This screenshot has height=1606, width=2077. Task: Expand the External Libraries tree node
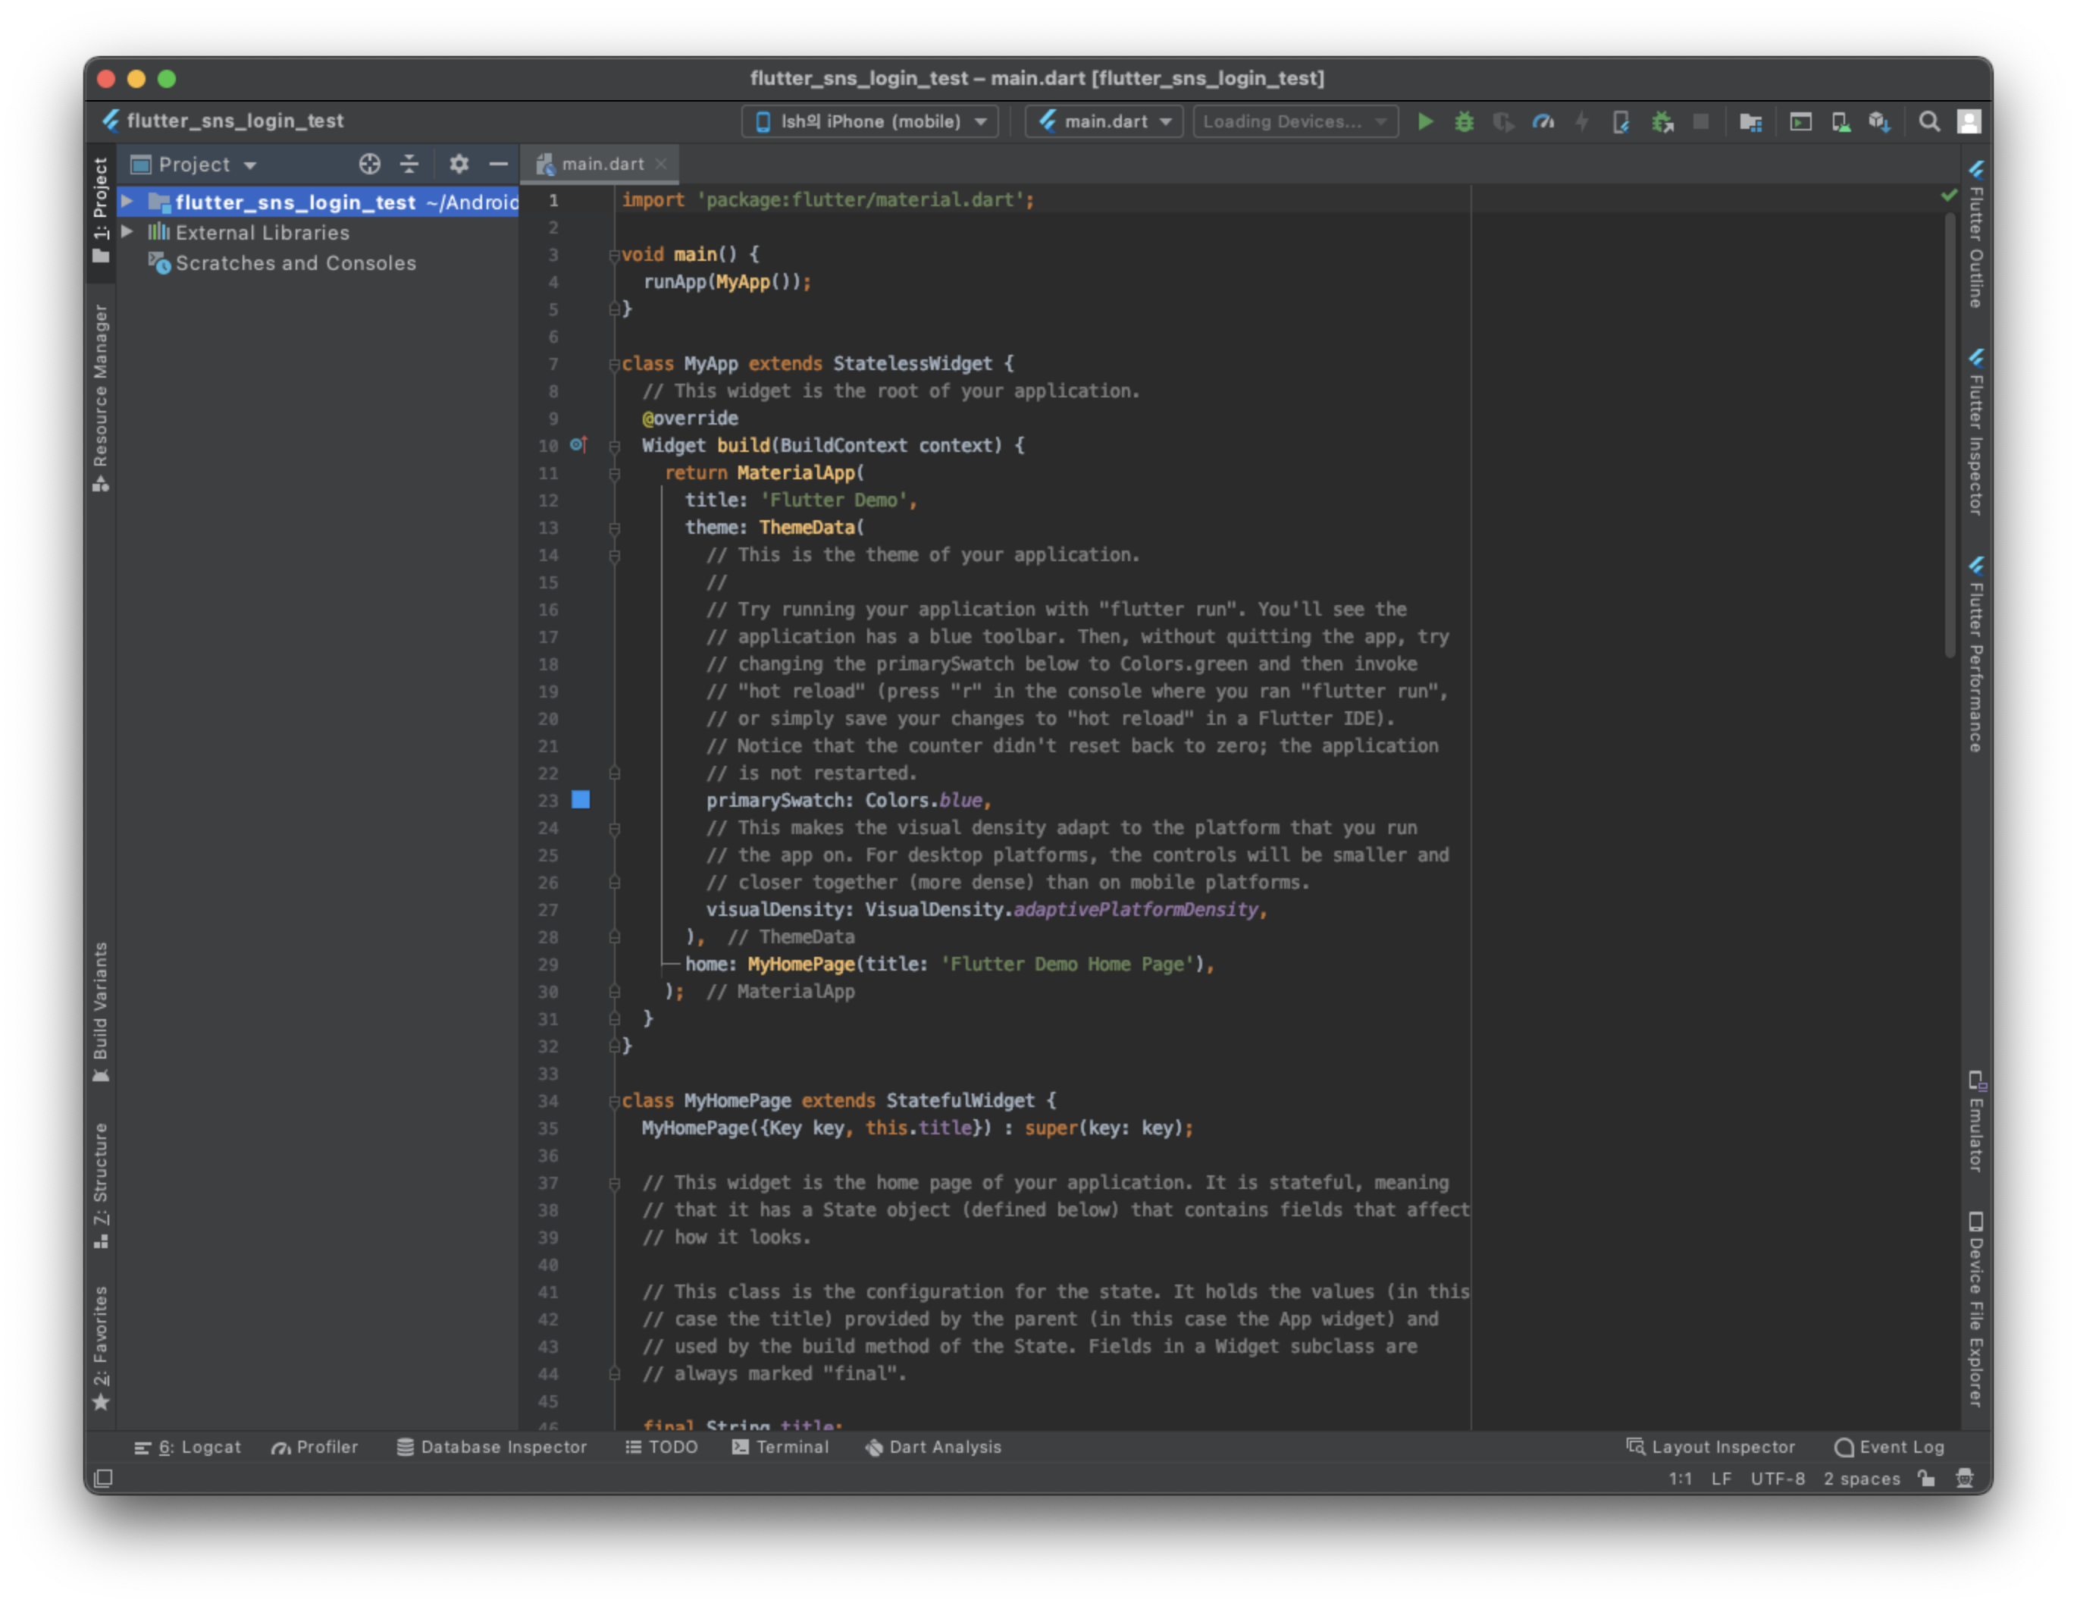click(x=127, y=232)
